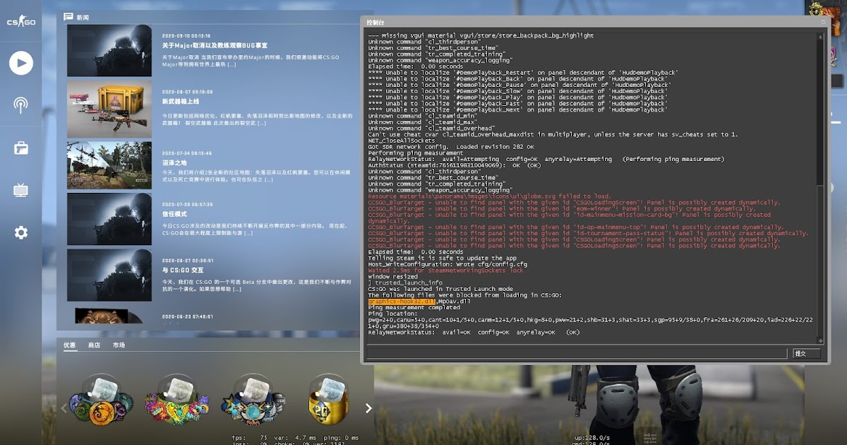Click line 'Telling Steam it is safe to update the app'
Screen dimensions: 847x445
coord(442,258)
